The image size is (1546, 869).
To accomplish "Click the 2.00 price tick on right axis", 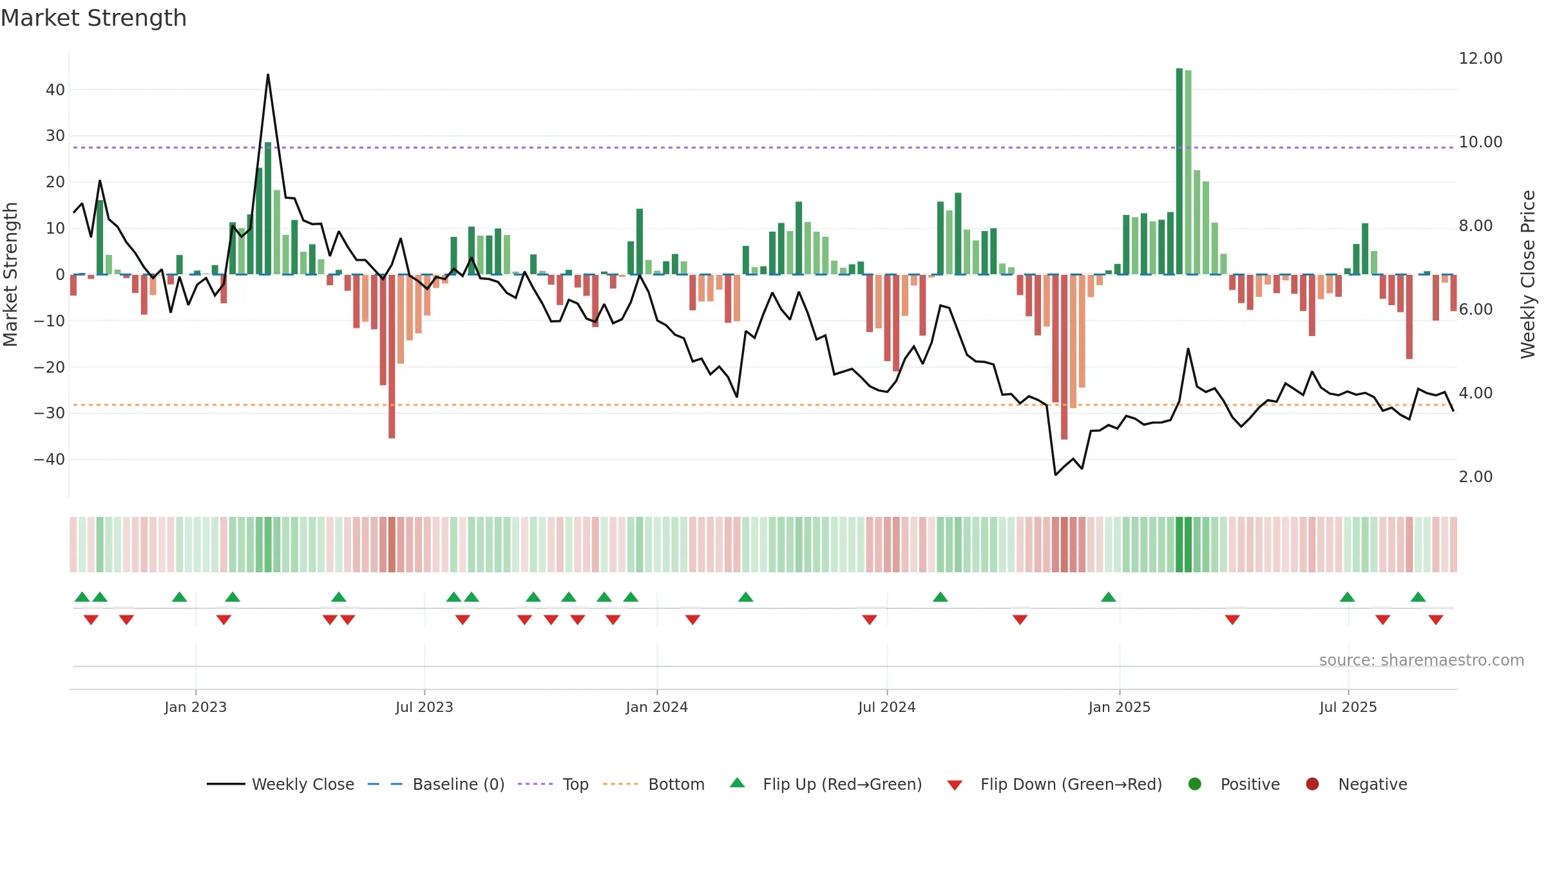I will (1475, 476).
